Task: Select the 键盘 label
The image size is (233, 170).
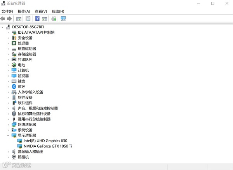Action: pos(21,81)
